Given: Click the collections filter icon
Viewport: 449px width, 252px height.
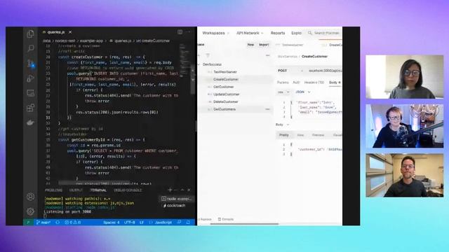Looking at the screenshot, I should point(208,55).
